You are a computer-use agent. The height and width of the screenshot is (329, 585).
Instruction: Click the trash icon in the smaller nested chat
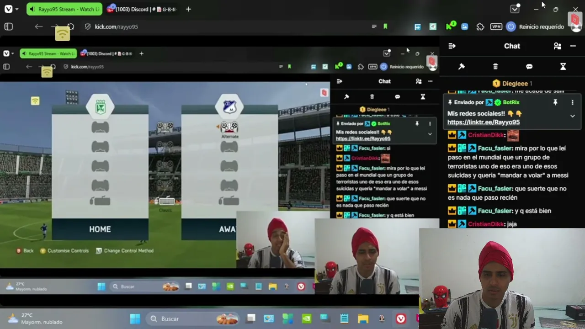(372, 97)
